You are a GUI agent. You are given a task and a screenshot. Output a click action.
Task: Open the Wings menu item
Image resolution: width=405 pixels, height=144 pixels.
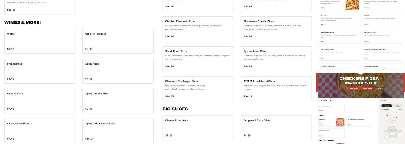point(40,41)
